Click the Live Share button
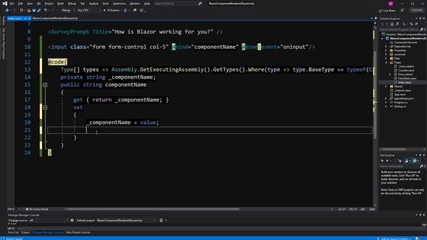427x240 pixels. [x=387, y=11]
